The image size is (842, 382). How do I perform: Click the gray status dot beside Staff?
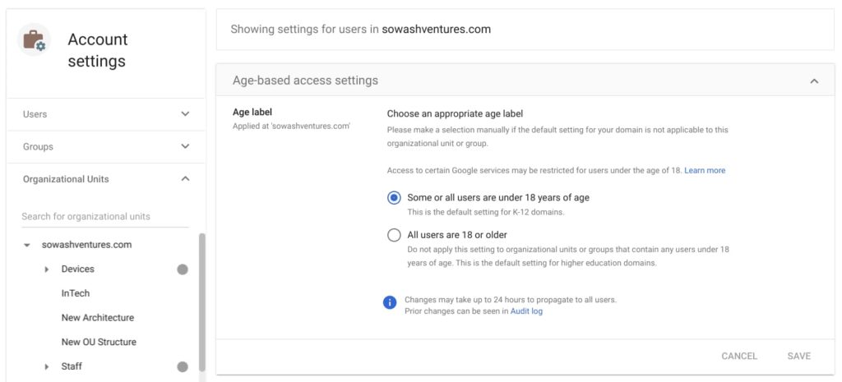183,367
